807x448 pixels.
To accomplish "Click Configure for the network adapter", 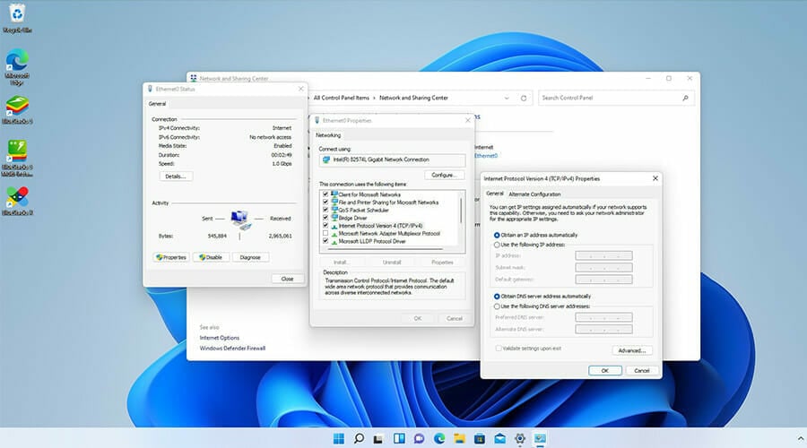I will coord(444,175).
